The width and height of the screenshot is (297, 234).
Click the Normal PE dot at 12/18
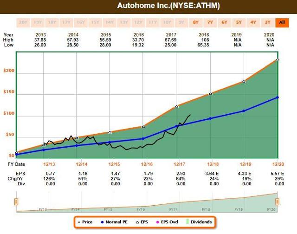(x=210, y=118)
